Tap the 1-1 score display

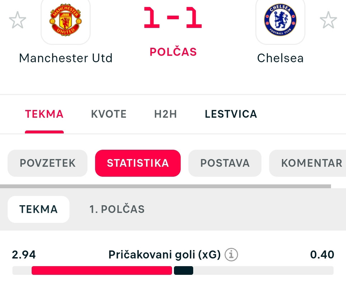pos(173,18)
